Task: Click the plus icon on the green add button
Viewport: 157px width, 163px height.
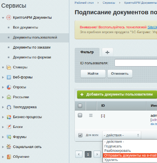Action: [x=82, y=95]
